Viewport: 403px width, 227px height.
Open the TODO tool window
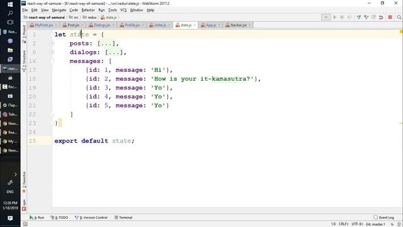[x=59, y=218]
